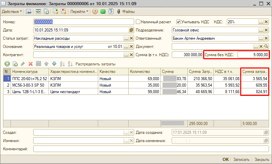Open selection for НДС rate via ellipsis

pyautogui.click(x=261, y=22)
